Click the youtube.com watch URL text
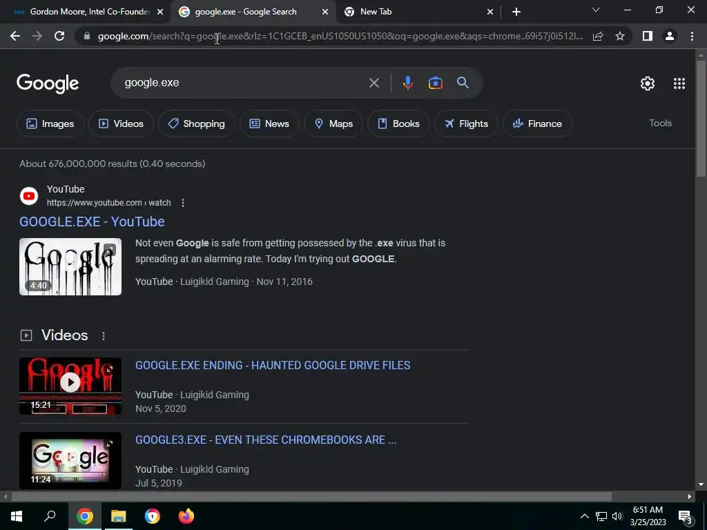 pyautogui.click(x=108, y=203)
